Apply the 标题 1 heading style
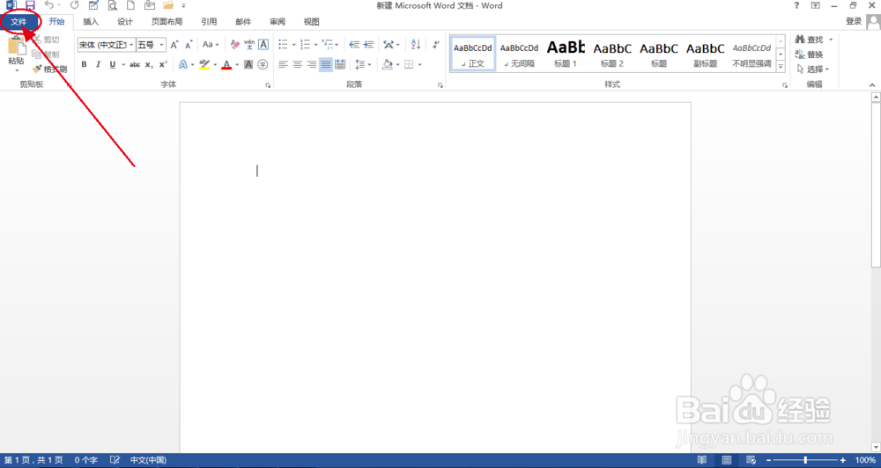881x468 pixels. pyautogui.click(x=566, y=54)
